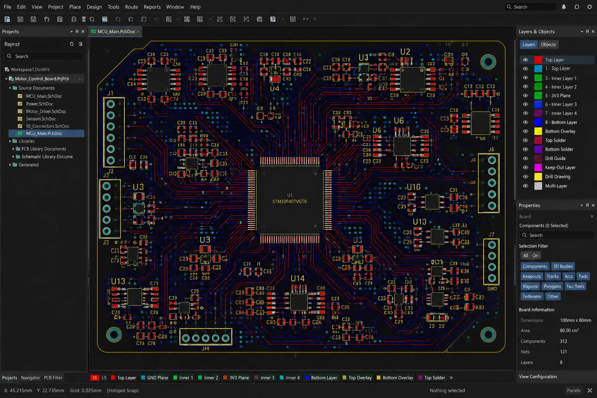
Task: Pin the Layers & Objects panel
Action: (587, 31)
